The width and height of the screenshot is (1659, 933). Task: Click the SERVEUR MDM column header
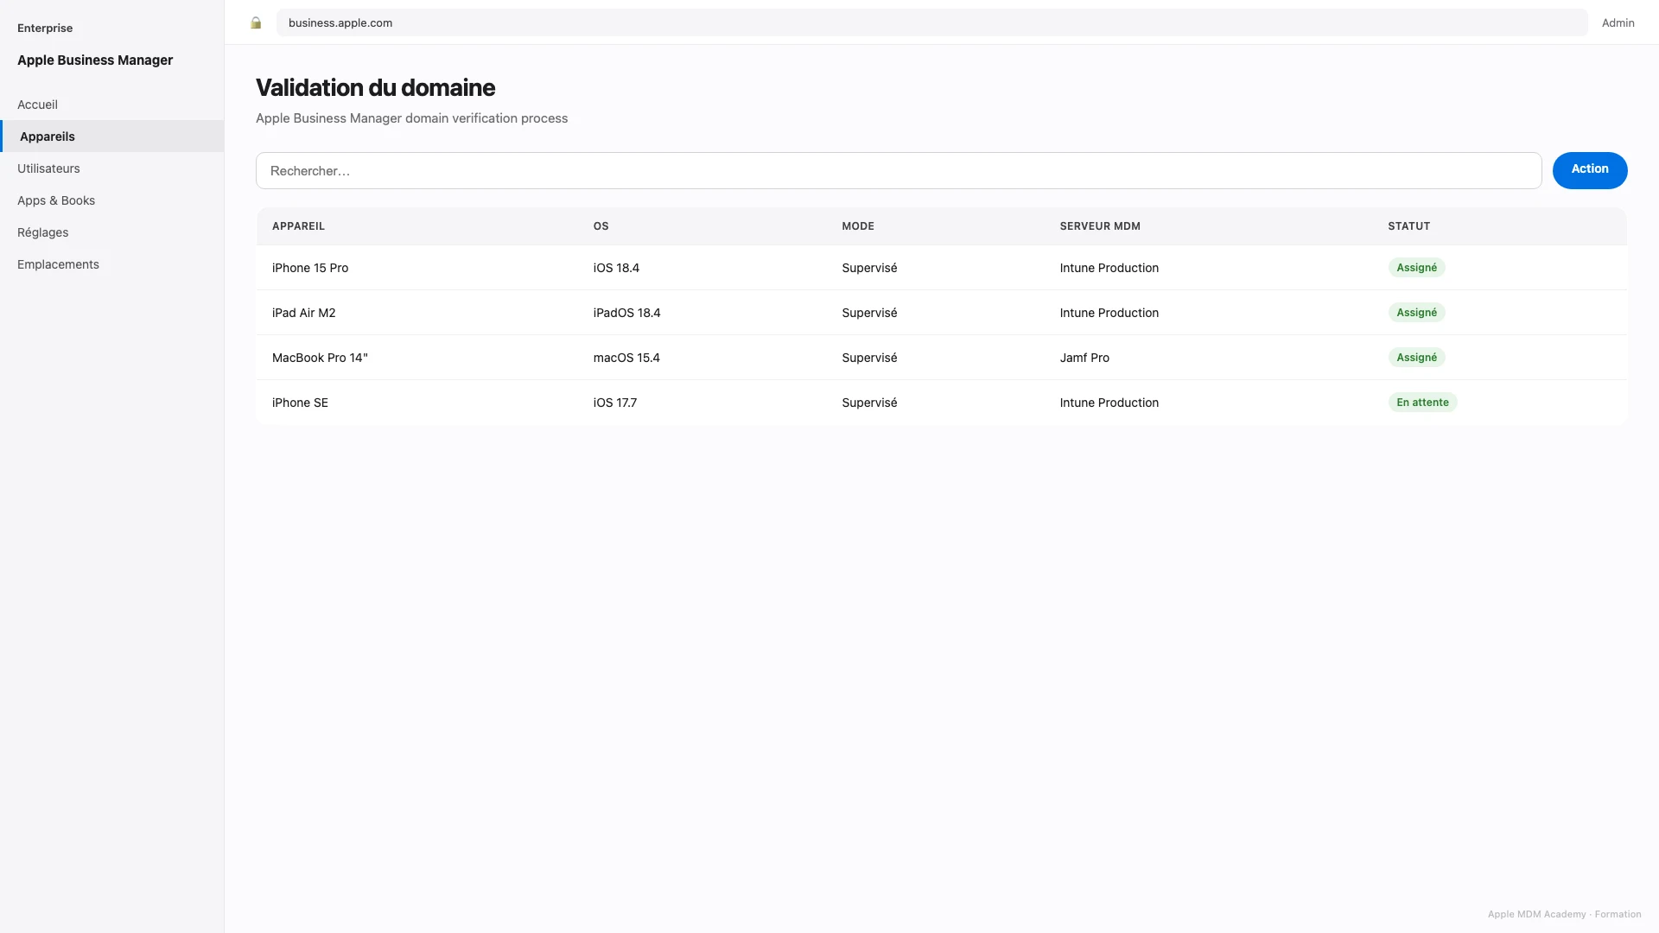[x=1100, y=226]
